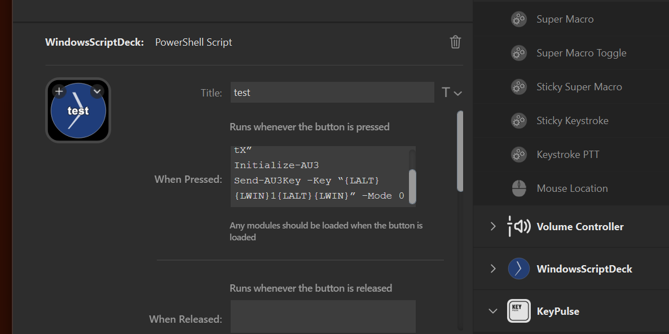Click the Mouse Location mouse icon
Screen dimensions: 669x334
coord(518,188)
